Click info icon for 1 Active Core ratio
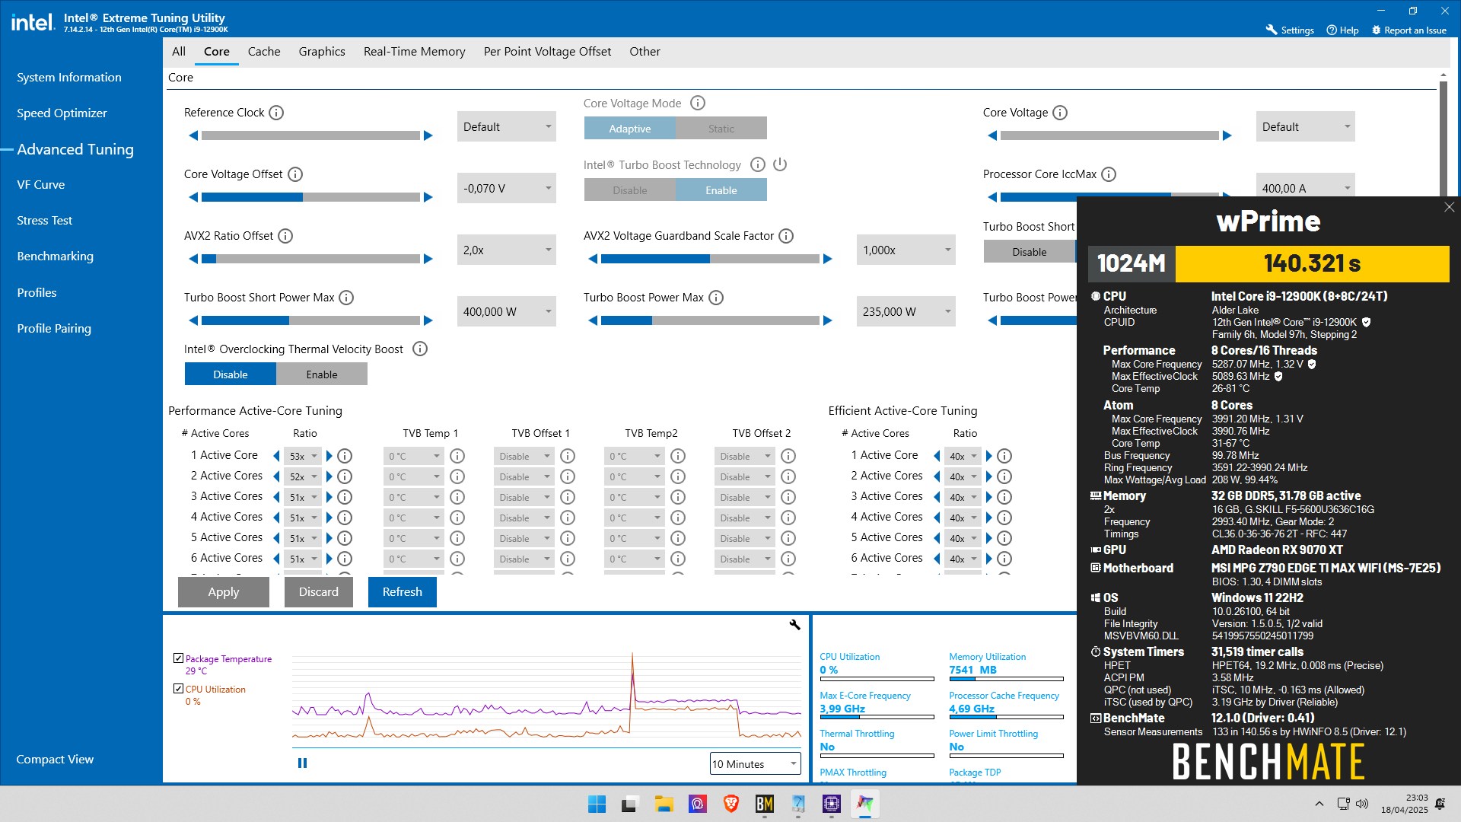1461x822 pixels. [345, 456]
